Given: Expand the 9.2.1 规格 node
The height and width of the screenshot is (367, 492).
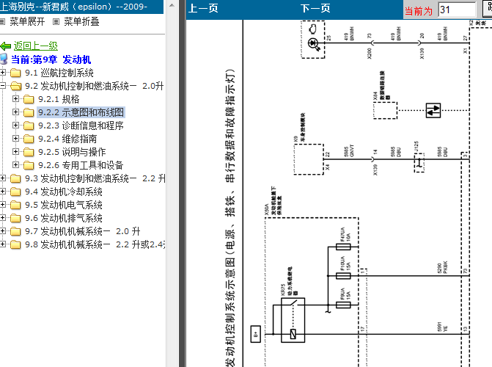Looking at the screenshot, I should click(x=15, y=98).
